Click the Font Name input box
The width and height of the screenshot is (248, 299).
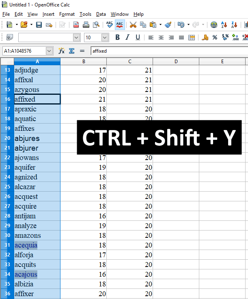pyautogui.click(x=45, y=38)
